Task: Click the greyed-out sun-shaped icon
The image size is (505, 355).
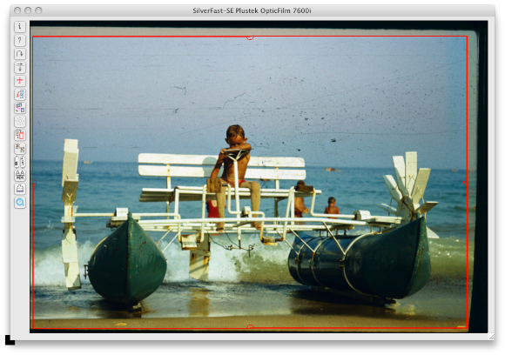Action: pos(20,121)
